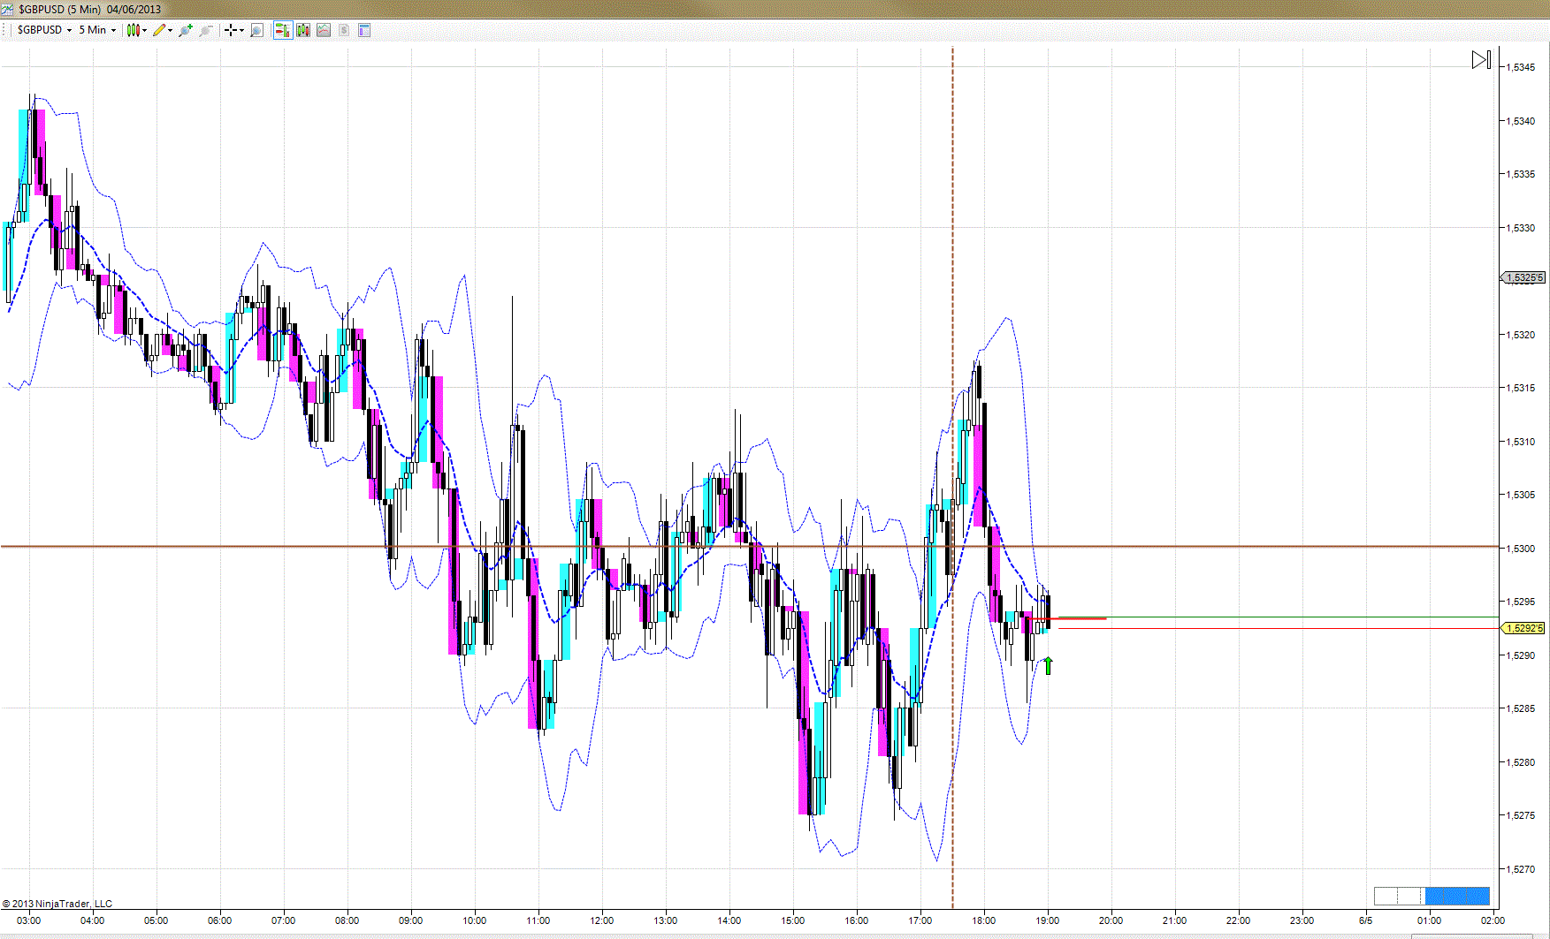The image size is (1550, 939).
Task: Click the yellow 1.5292'5 current price tag
Action: click(x=1524, y=629)
